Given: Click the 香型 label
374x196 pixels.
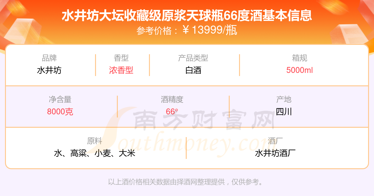Looking at the screenshot, I should coord(121,58).
